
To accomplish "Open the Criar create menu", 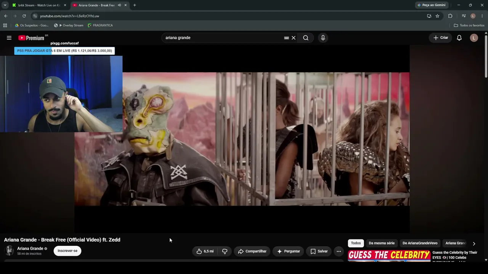I will click(x=441, y=38).
